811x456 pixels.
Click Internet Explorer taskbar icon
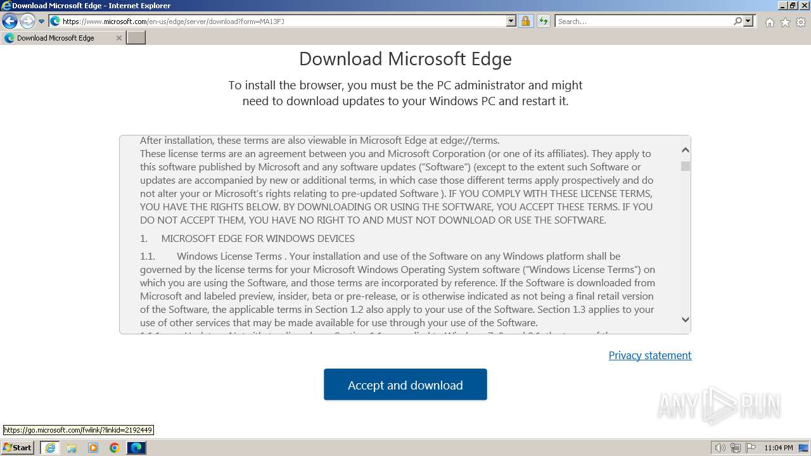pyautogui.click(x=50, y=448)
